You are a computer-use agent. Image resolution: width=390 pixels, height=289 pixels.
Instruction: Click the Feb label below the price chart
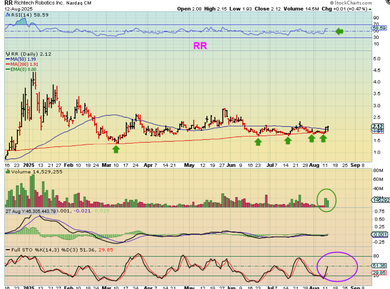pyautogui.click(x=69, y=165)
